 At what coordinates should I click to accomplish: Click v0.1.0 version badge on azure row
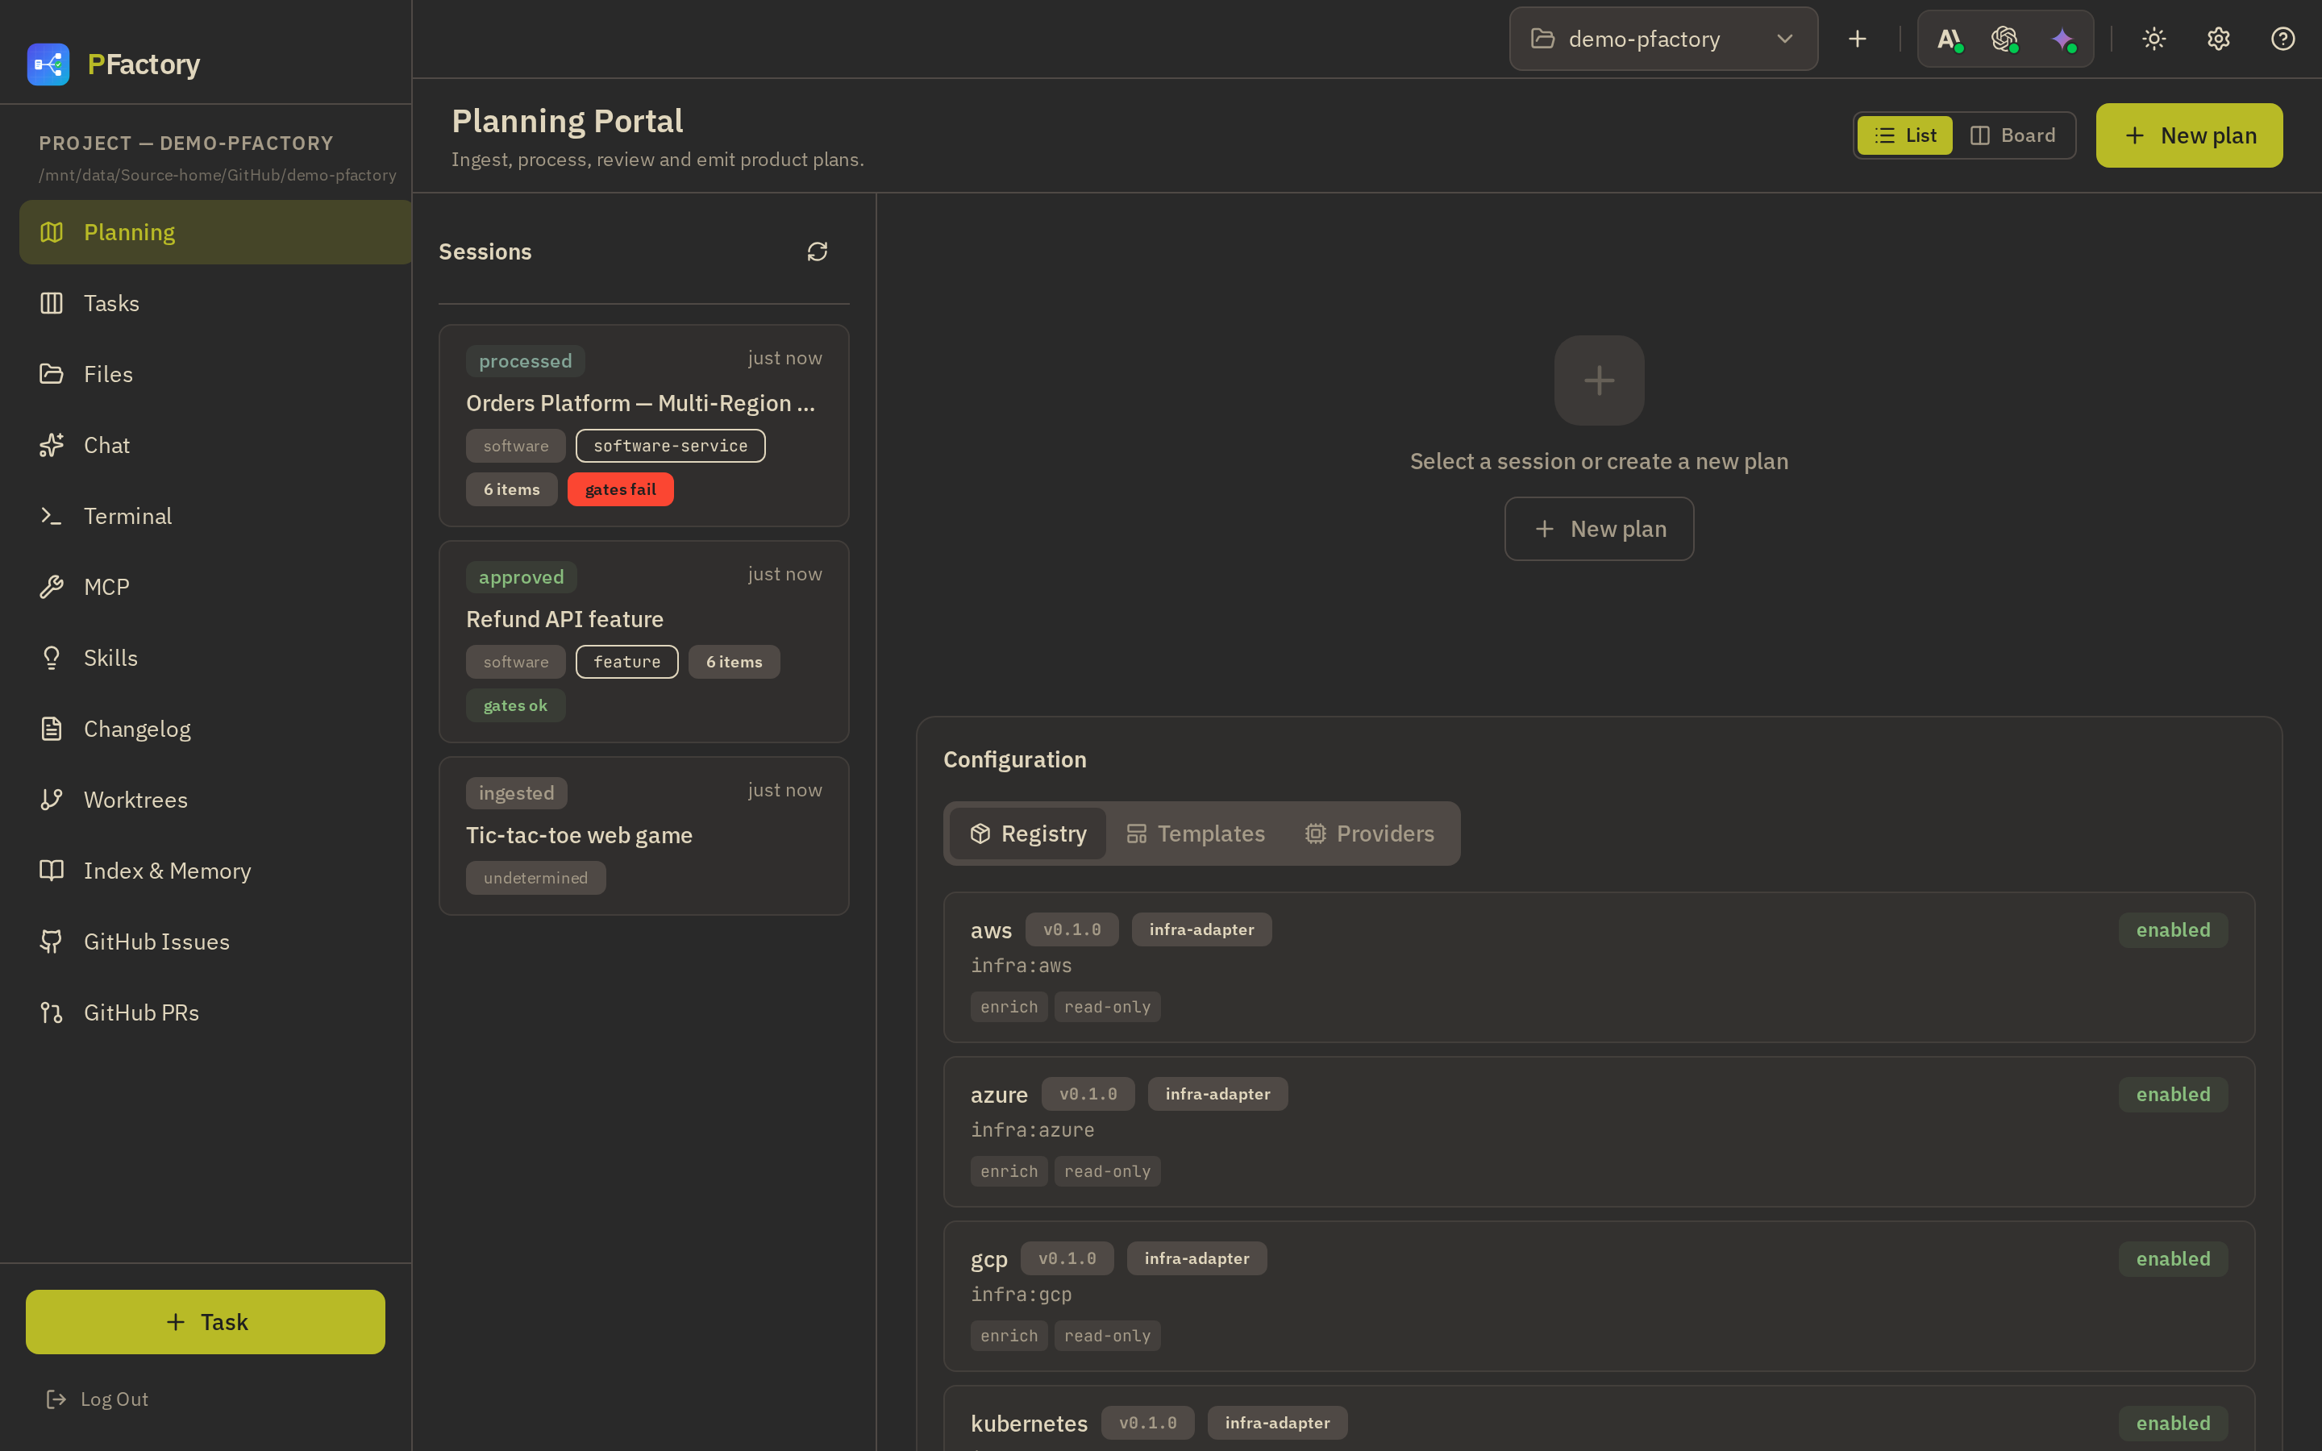pyautogui.click(x=1088, y=1094)
